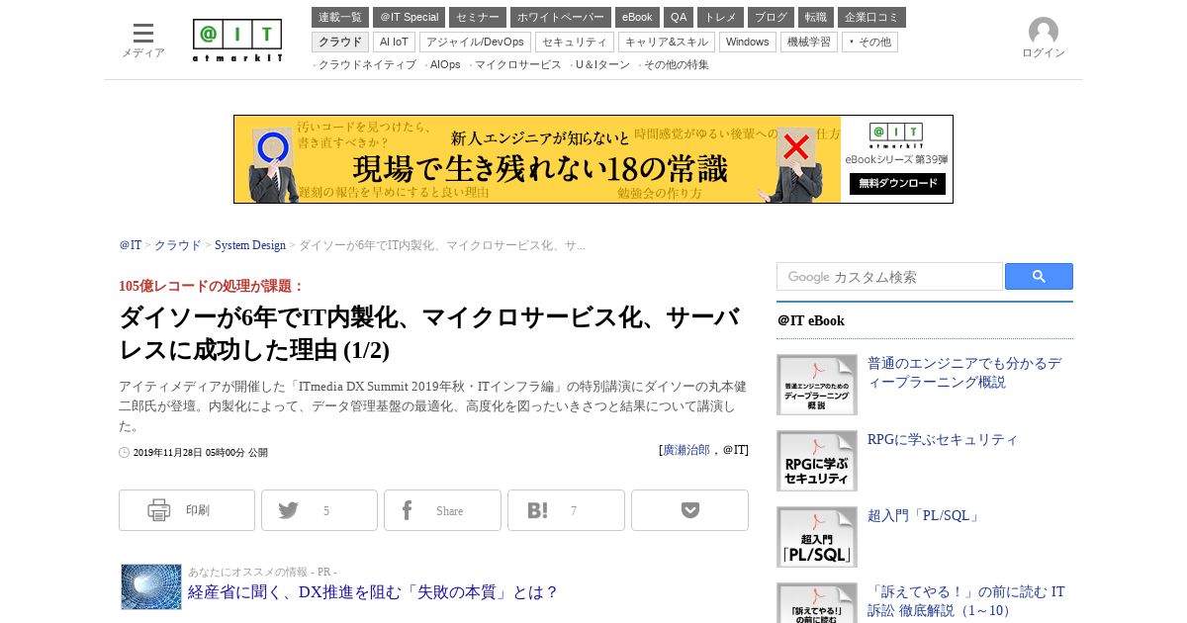This screenshot has width=1187, height=623.
Task: Open the 訴えてやる eBook thumbnail
Action: [817, 603]
